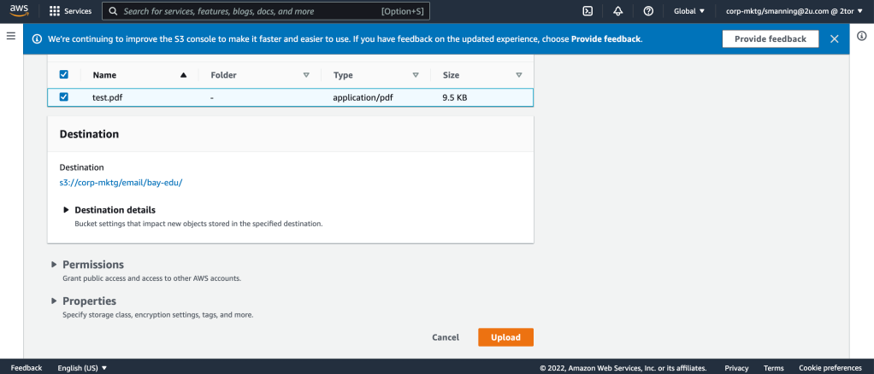This screenshot has width=874, height=374.
Task: Open the info panel icon on right
Action: [x=861, y=36]
